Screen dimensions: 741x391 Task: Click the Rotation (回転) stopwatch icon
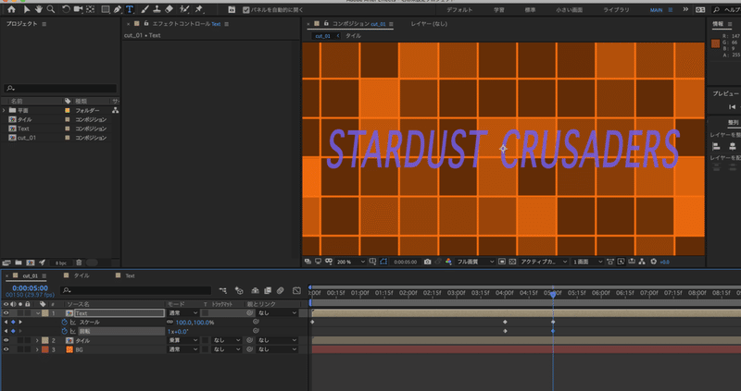coord(65,332)
